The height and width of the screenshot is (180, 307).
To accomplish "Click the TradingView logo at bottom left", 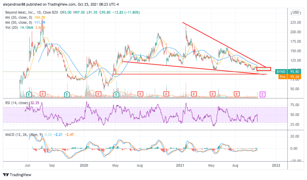I will point(17,175).
